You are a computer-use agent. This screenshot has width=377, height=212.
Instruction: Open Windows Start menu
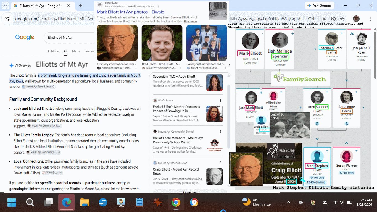click(12, 203)
